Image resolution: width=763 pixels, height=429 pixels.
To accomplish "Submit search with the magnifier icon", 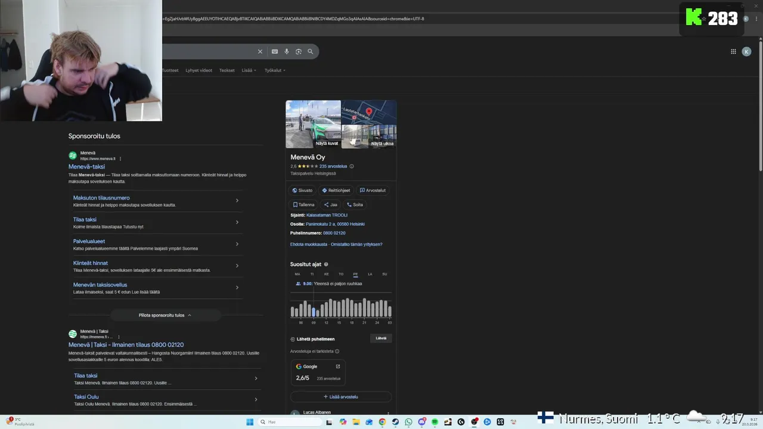I will coord(311,52).
